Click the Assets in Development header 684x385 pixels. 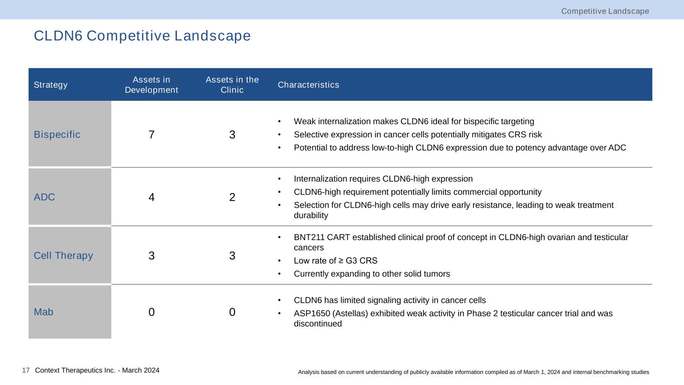(151, 85)
